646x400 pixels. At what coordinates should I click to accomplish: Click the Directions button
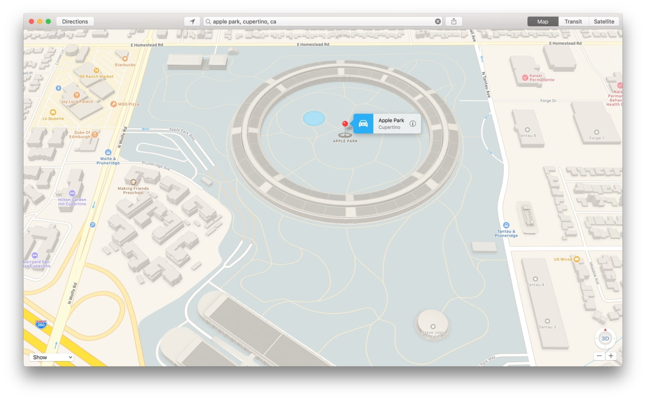(x=75, y=21)
